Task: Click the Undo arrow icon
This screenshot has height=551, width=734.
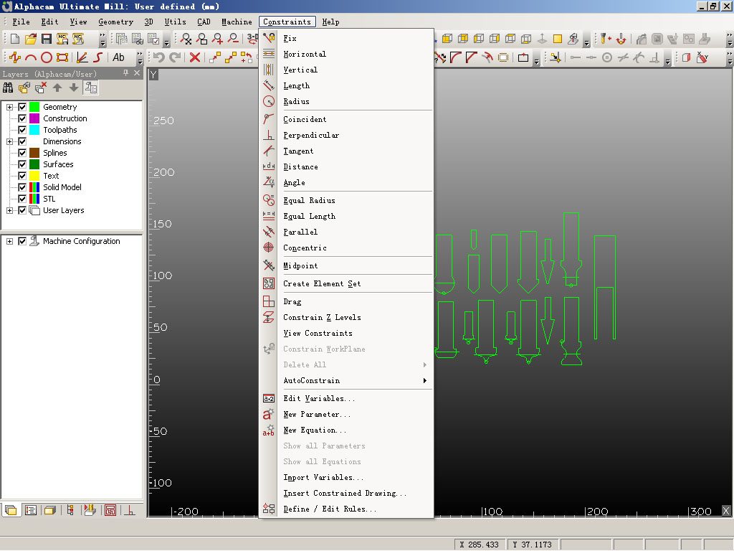Action: [x=159, y=57]
